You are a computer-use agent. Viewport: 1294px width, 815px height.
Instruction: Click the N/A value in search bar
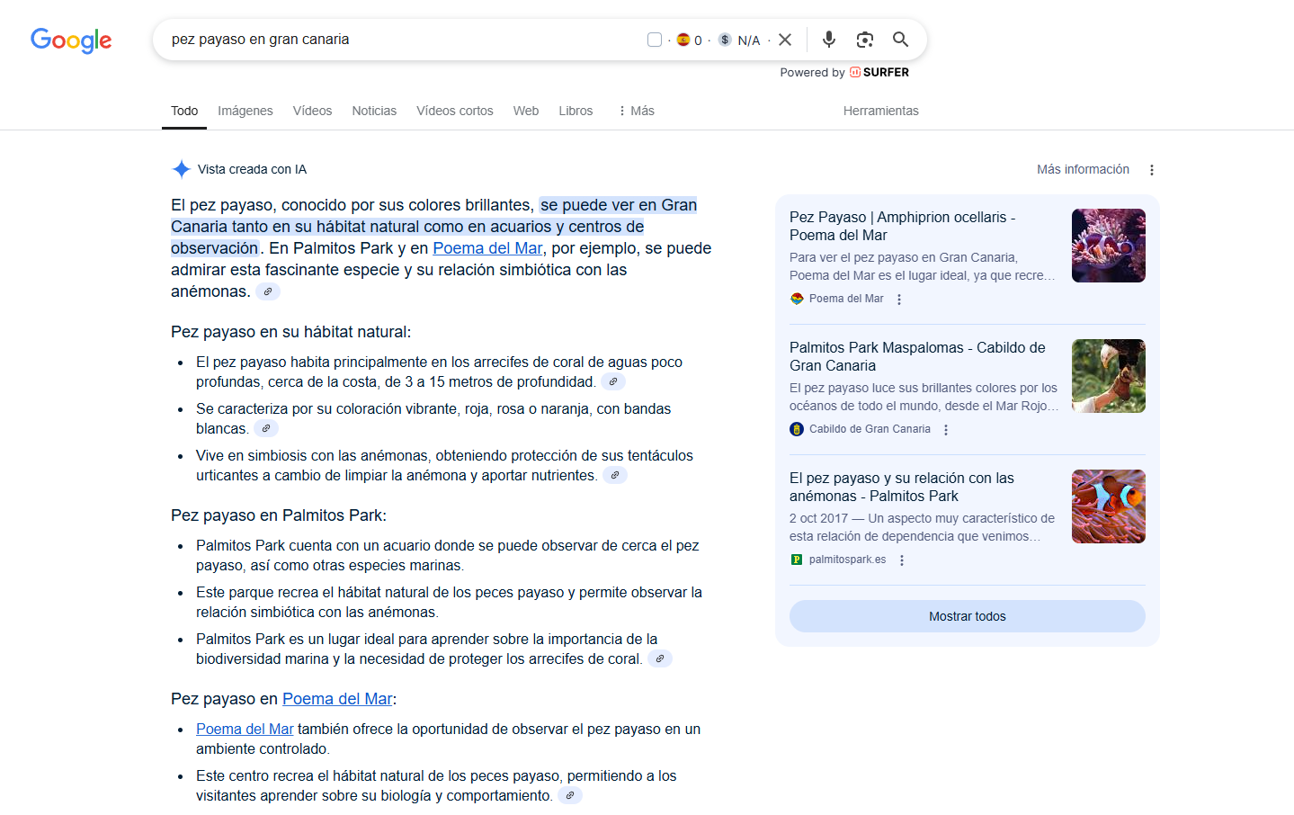point(749,40)
